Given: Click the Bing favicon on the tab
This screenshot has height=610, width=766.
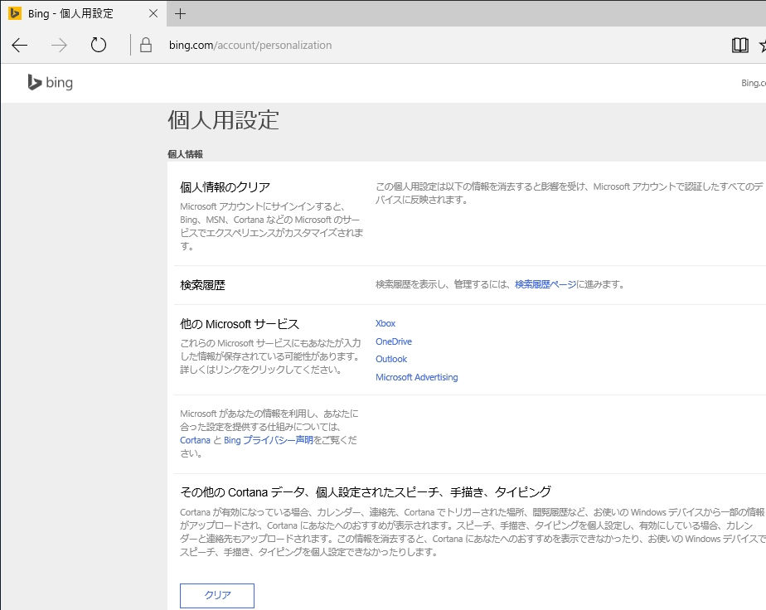Looking at the screenshot, I should (x=15, y=13).
